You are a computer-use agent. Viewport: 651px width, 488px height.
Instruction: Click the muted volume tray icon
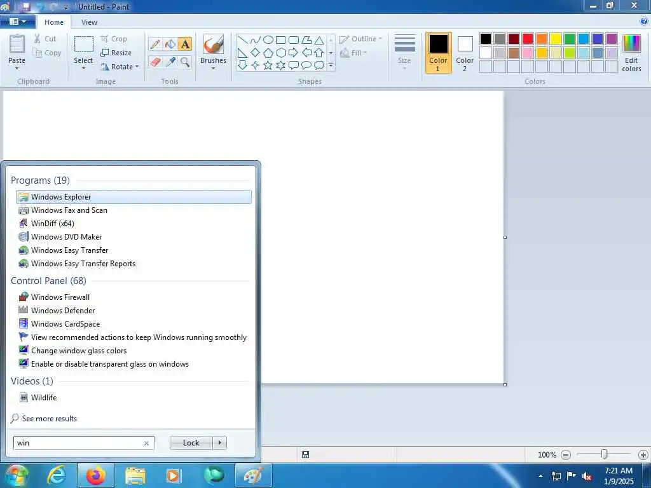pos(587,477)
